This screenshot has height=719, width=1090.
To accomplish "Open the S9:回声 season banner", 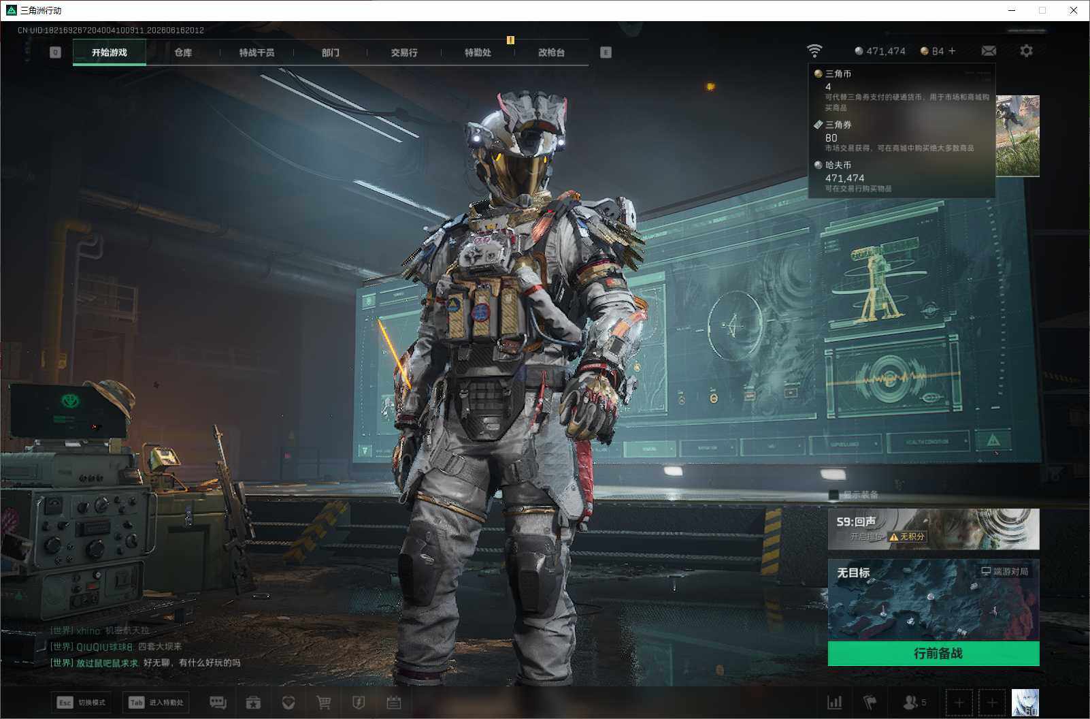I will 934,528.
